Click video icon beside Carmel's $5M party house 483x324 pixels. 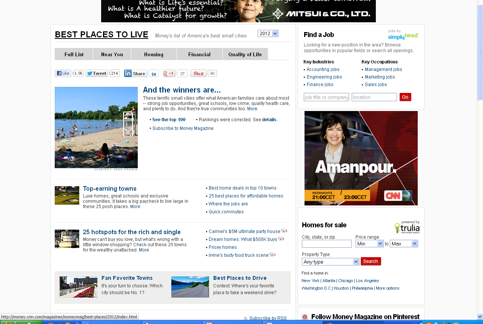284,231
